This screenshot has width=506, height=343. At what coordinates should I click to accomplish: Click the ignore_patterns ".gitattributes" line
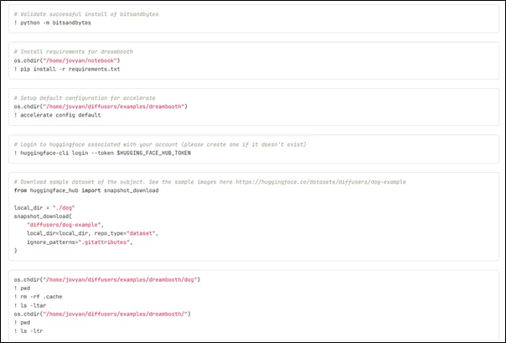(x=77, y=242)
